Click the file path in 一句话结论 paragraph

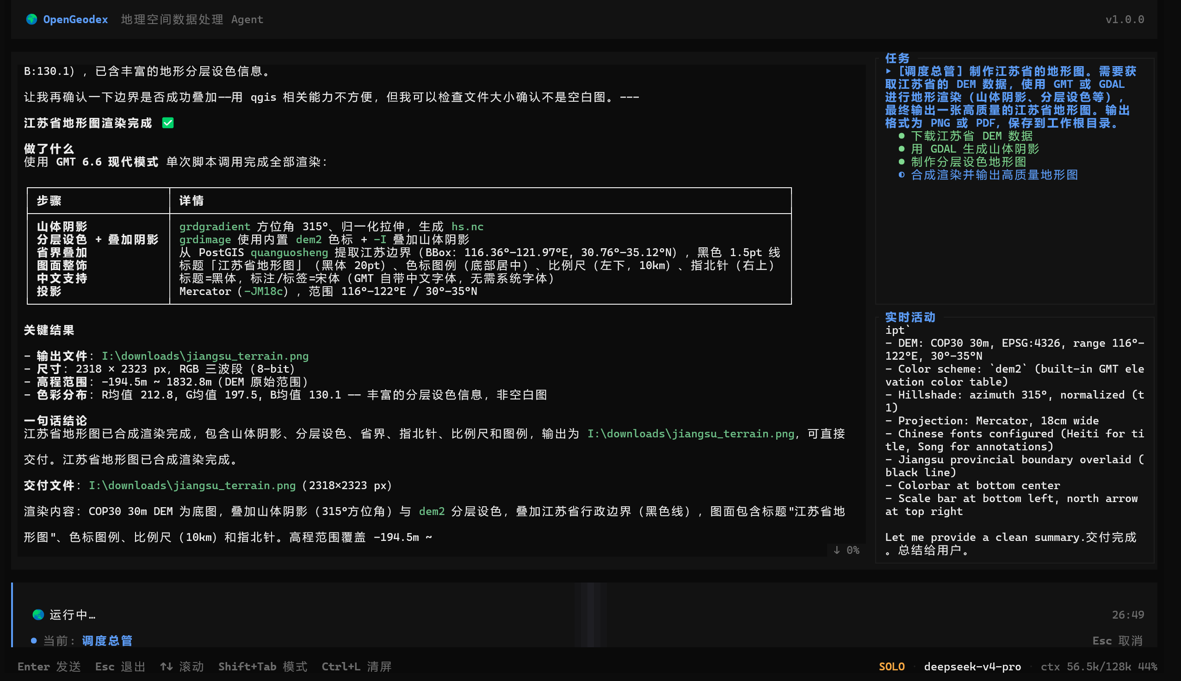pos(691,434)
